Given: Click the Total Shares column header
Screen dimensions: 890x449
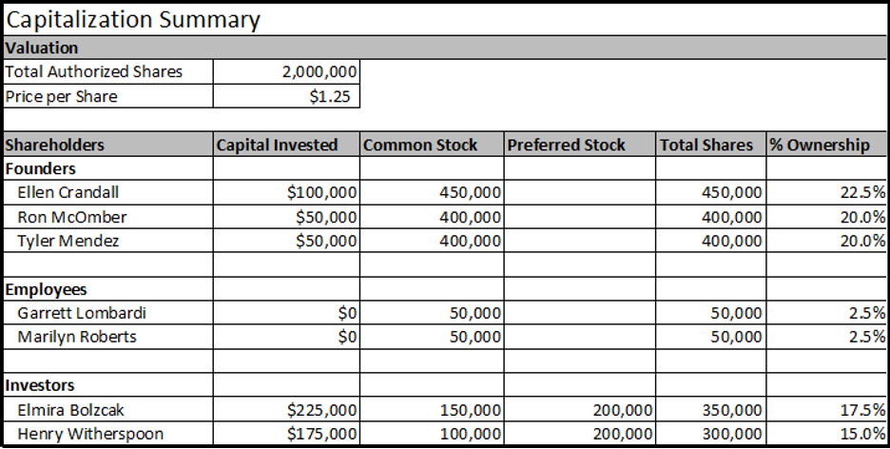Looking at the screenshot, I should [x=710, y=145].
